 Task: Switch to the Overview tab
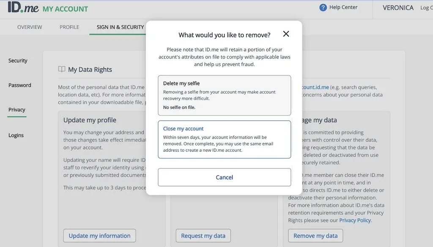(29, 27)
